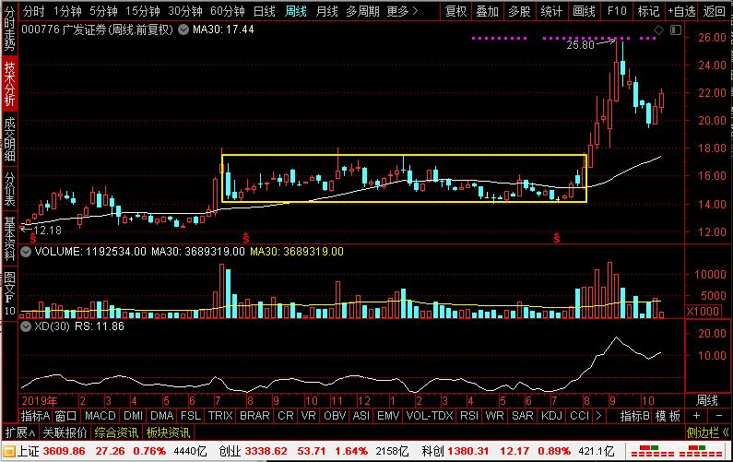This screenshot has width=733, height=462.
Task: Open 基本资料 sidebar panel
Action: pos(9,239)
